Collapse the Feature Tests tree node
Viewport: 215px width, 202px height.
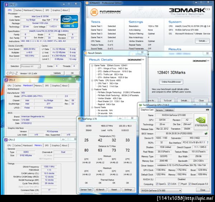[92, 89]
